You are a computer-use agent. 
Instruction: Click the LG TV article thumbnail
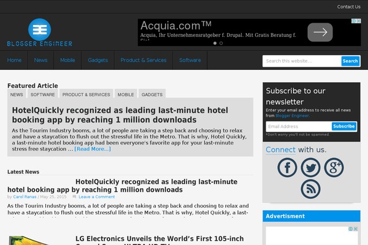(x=28, y=240)
